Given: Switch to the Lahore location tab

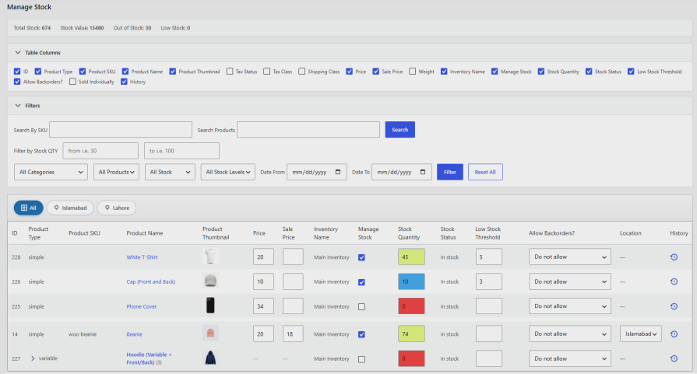Looking at the screenshot, I should click(x=117, y=208).
